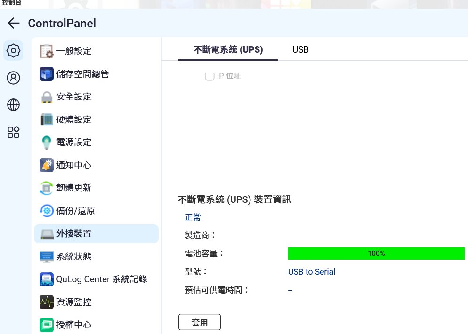Click the 通知中心 bell icon
Screen dimensions: 468x334
click(x=47, y=165)
